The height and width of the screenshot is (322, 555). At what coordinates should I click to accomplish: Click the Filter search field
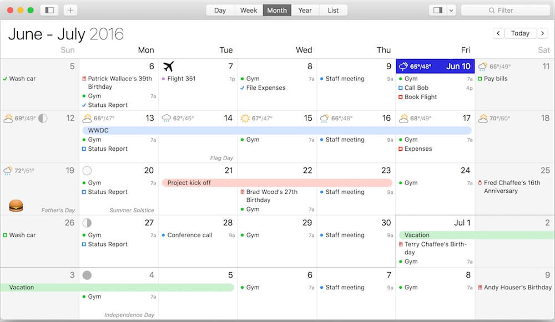505,10
